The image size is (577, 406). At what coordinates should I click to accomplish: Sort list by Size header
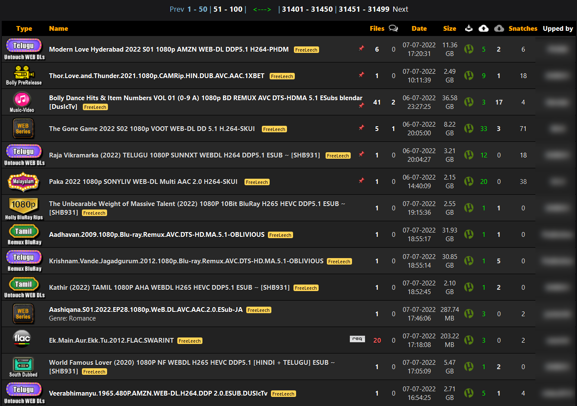(x=450, y=29)
